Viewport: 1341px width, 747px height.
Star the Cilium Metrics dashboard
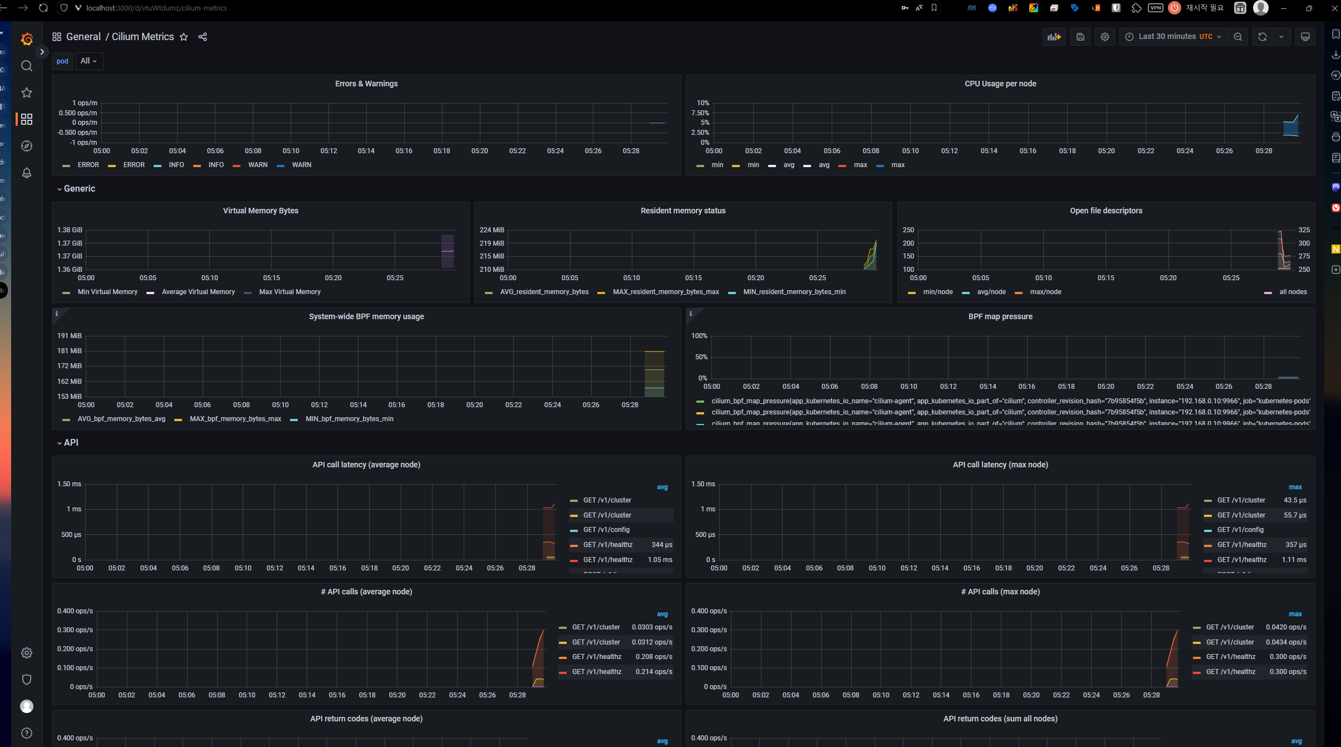[184, 37]
